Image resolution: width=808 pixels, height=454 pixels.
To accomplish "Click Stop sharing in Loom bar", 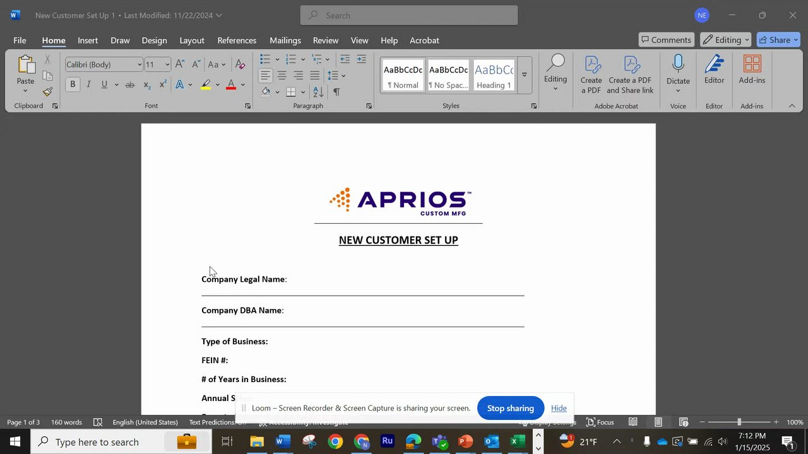I will 511,409.
